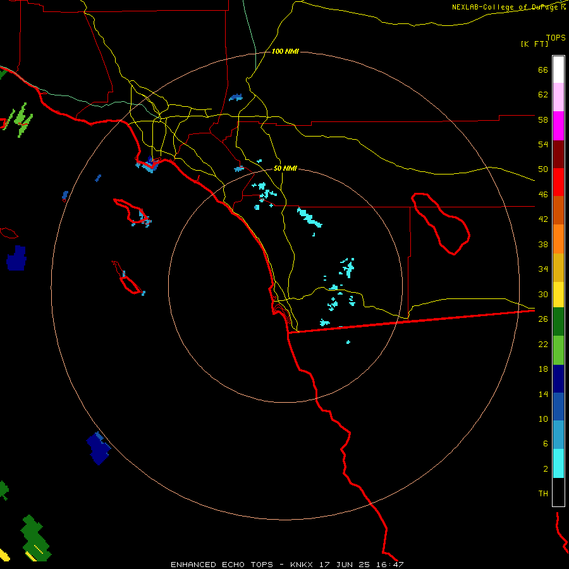
Task: Click the legend value '30'
Action: tap(543, 294)
